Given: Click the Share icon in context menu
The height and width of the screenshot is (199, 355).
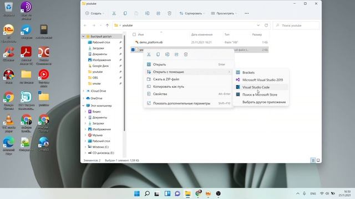Looking at the screenshot, I should point(176,54).
